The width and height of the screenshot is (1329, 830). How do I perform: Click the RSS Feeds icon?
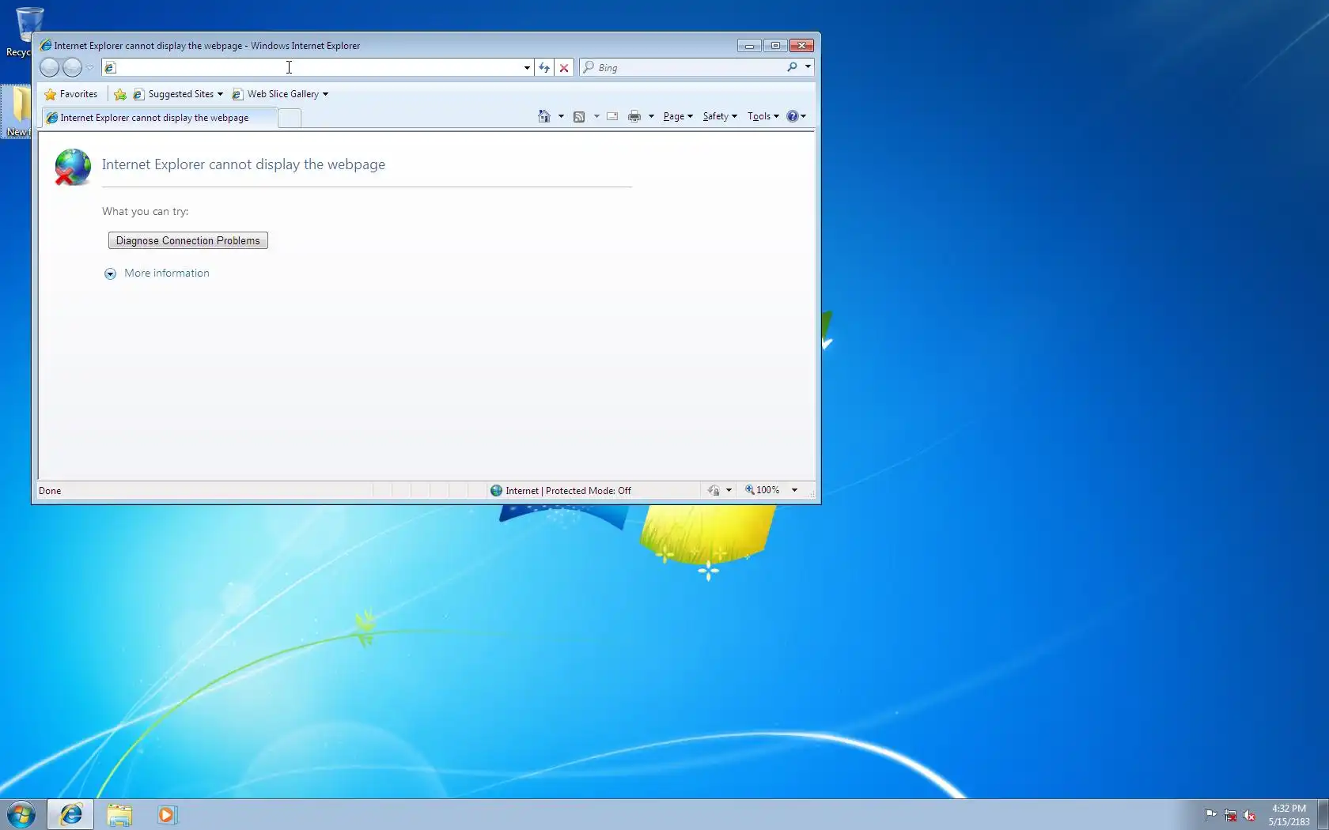(579, 116)
